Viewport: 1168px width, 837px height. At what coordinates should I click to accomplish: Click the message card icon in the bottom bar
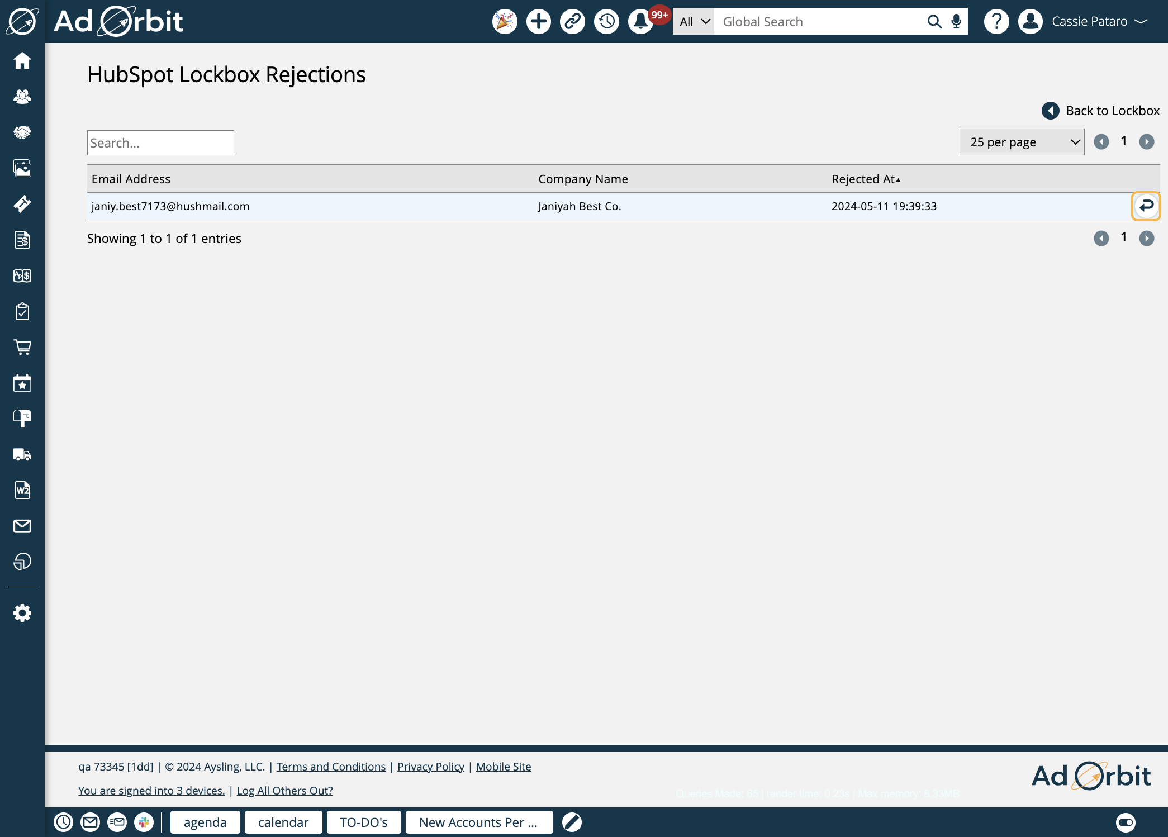pyautogui.click(x=117, y=822)
